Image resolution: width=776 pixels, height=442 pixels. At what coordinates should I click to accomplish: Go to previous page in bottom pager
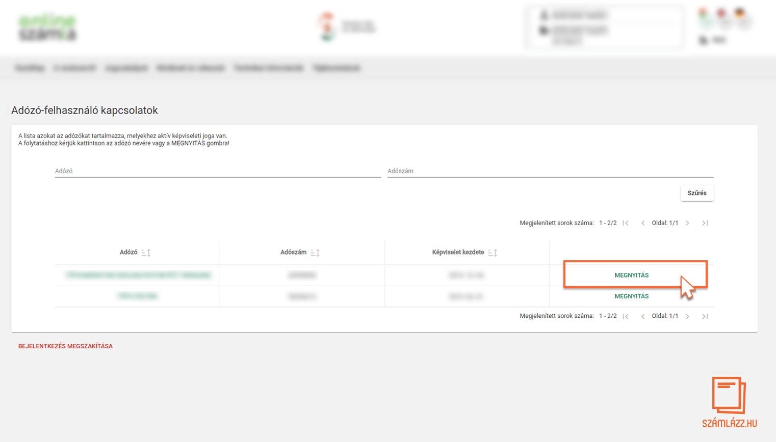(643, 316)
